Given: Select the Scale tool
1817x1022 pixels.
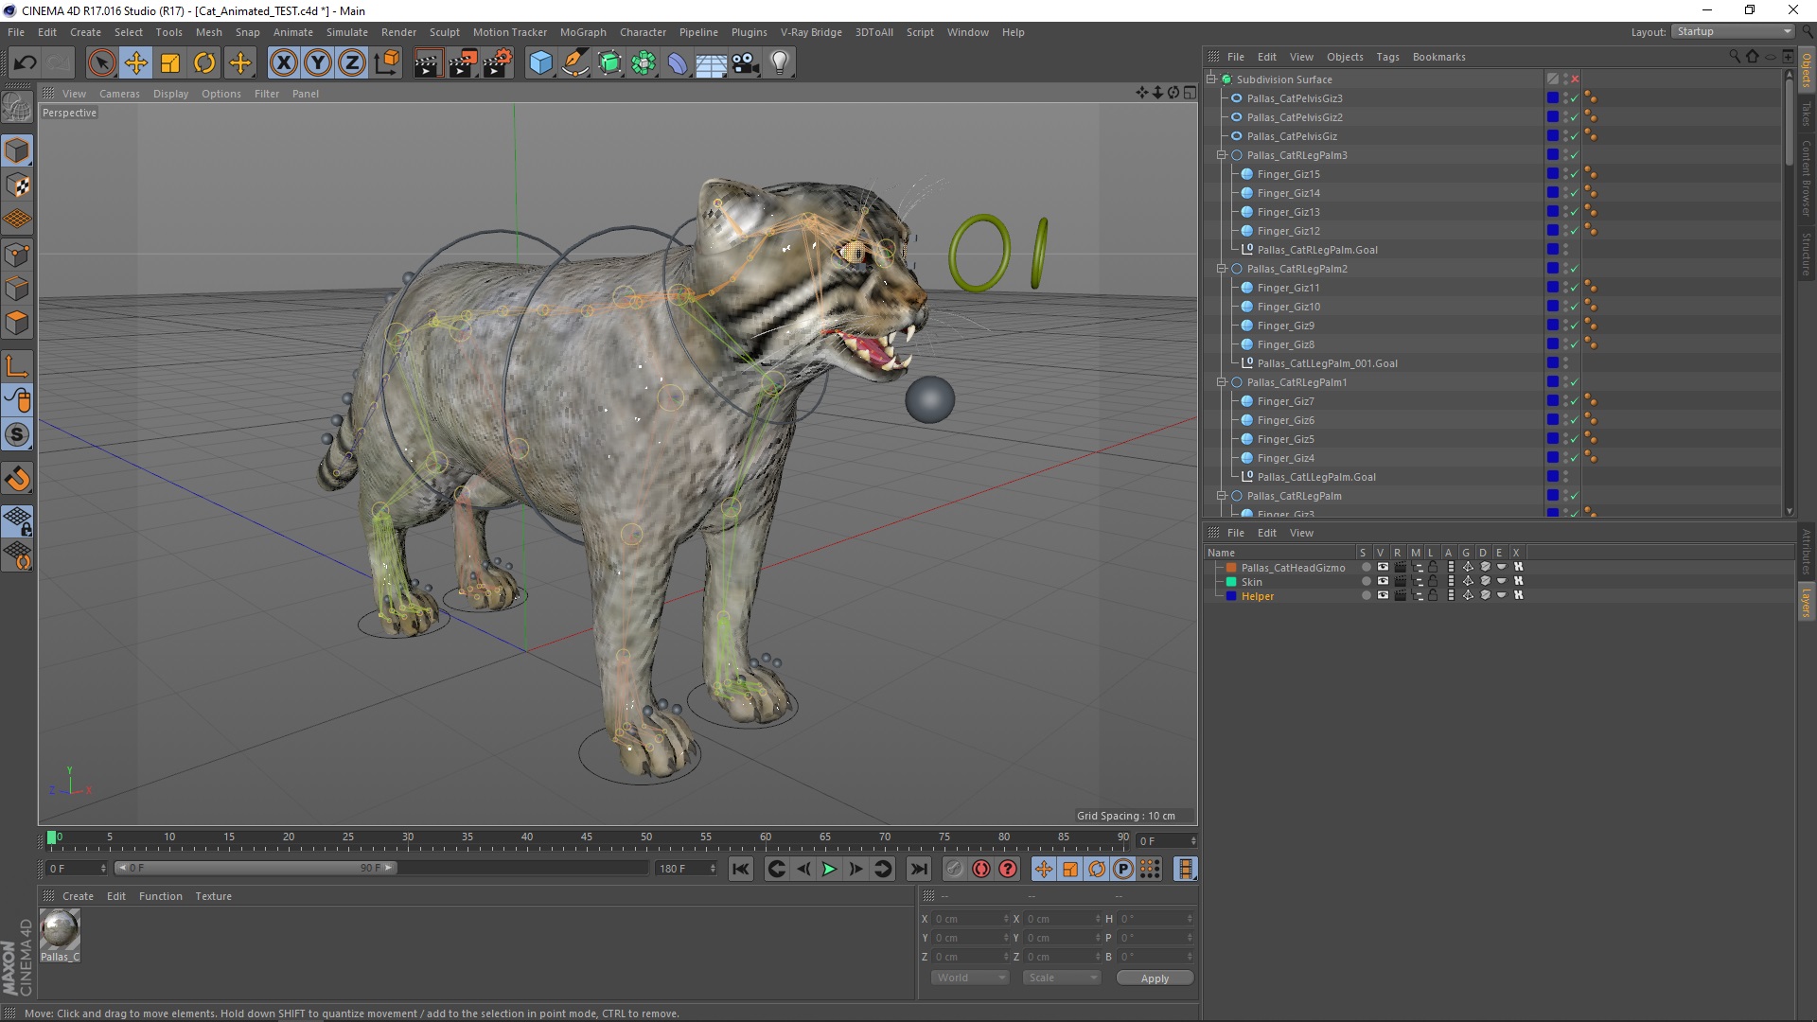Looking at the screenshot, I should [170, 63].
